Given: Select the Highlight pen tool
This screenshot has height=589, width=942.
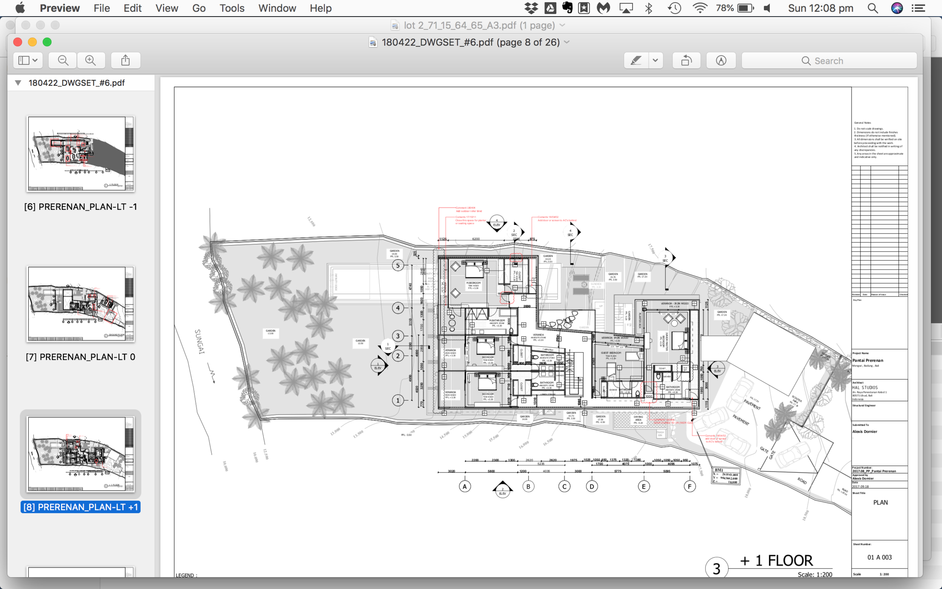Looking at the screenshot, I should pyautogui.click(x=636, y=60).
